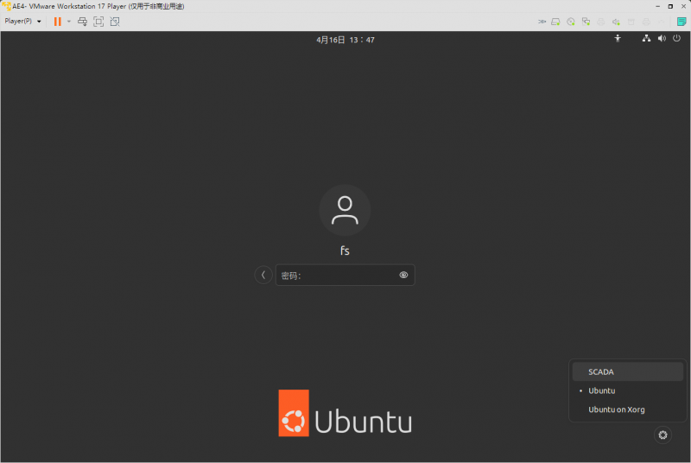Screen dimensions: 691x463
Task: Choose SCADA session from list
Action: point(601,371)
